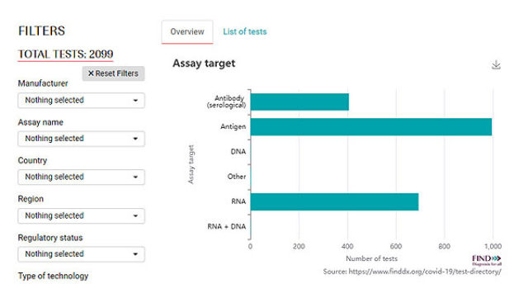Screen dimensions: 528x298
Task: Open the Manufacturer dropdown
Action: pyautogui.click(x=81, y=101)
